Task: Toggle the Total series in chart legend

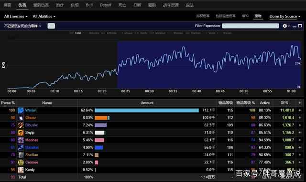Action: [x=76, y=33]
